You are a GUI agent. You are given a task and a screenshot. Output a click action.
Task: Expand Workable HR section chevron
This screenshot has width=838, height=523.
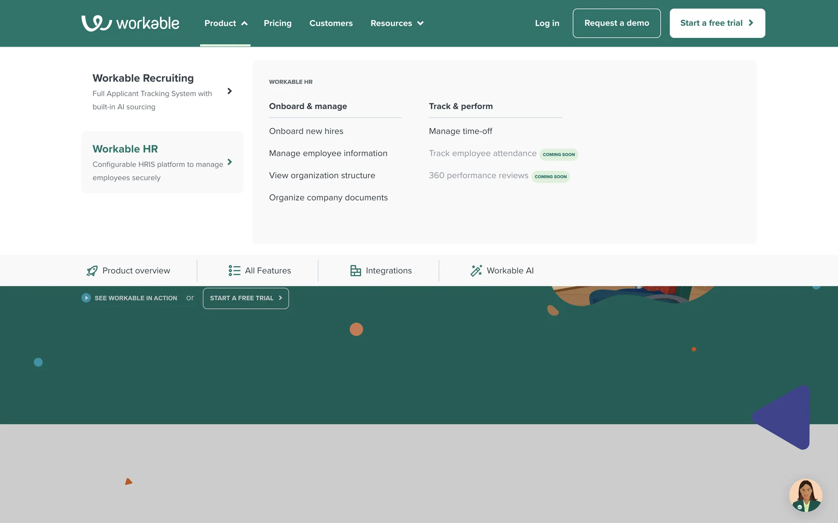pos(230,162)
